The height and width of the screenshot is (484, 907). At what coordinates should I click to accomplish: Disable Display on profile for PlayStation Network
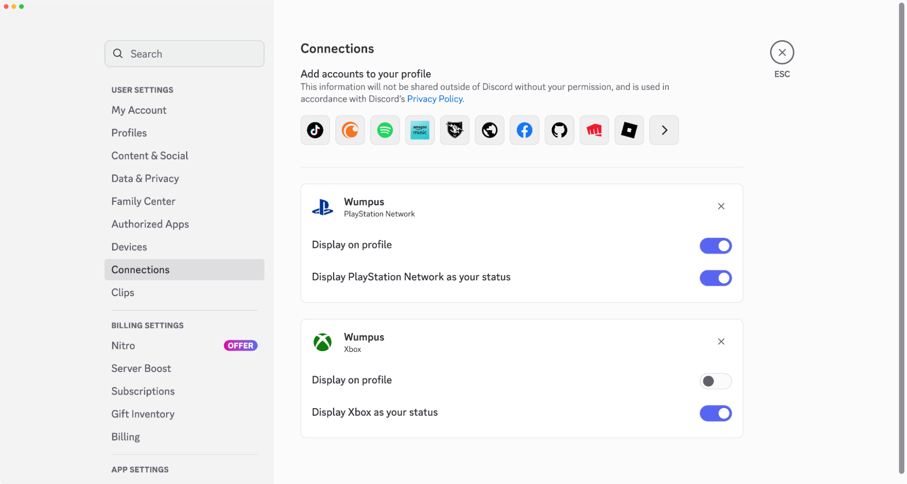716,246
